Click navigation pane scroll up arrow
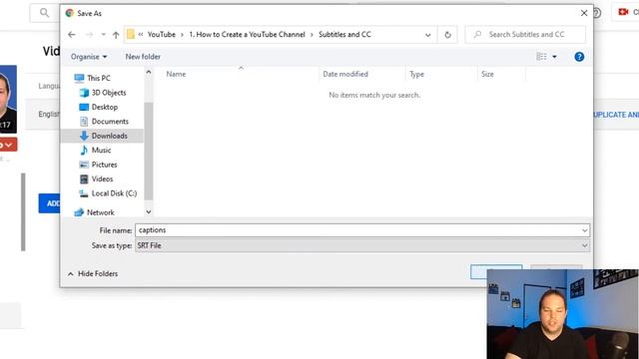The image size is (639, 359). point(149,72)
